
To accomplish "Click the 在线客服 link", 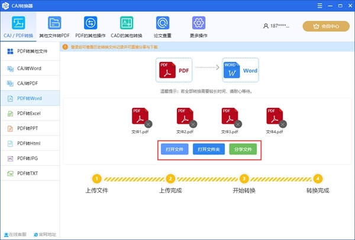I will [15, 235].
